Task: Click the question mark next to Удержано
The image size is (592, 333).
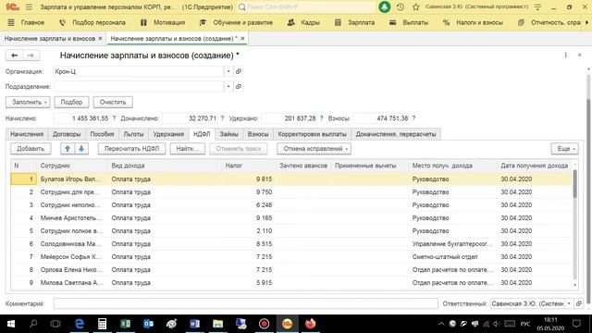Action: point(321,118)
